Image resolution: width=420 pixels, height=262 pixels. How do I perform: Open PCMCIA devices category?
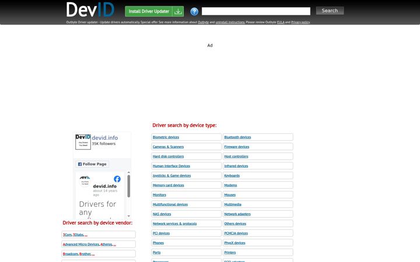pos(236,233)
